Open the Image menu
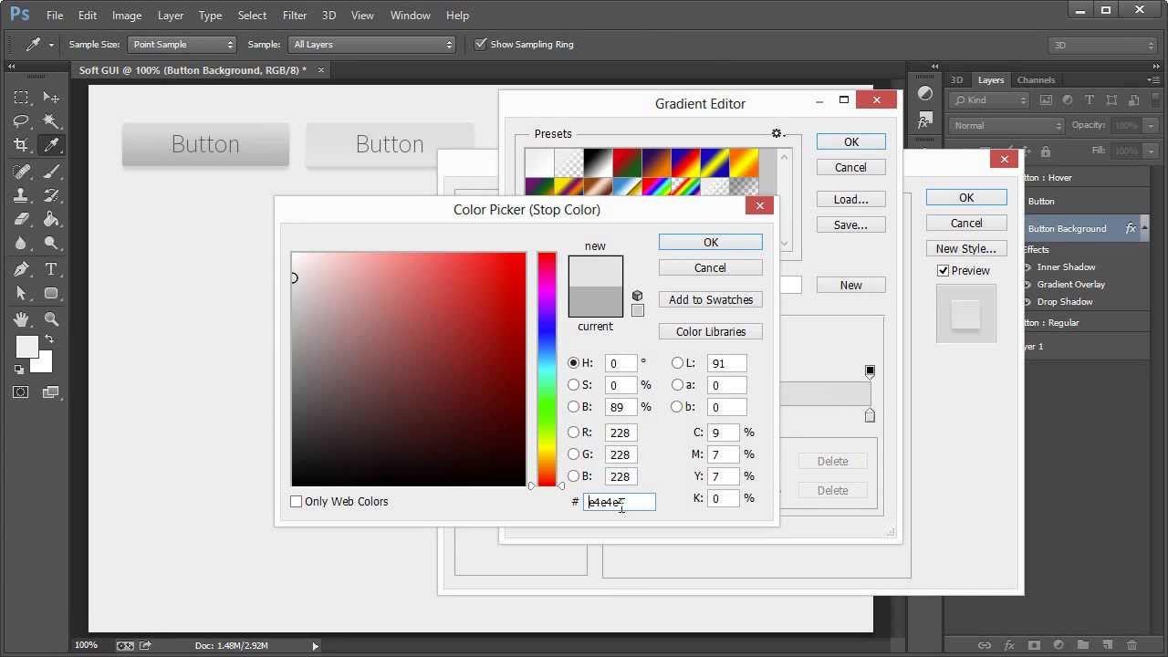 pos(127,16)
